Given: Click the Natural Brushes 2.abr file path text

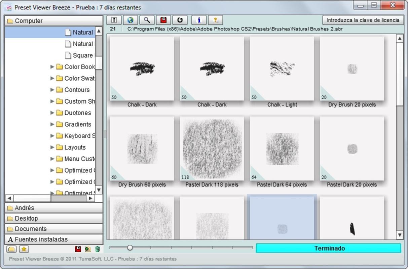Looking at the screenshot, I should point(235,29).
